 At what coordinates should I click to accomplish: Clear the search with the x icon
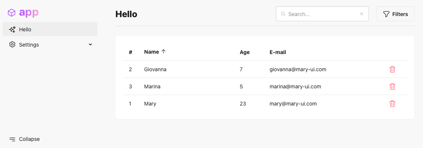tap(361, 14)
